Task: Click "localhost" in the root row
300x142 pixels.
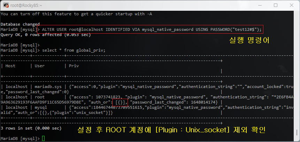Action: (16, 97)
